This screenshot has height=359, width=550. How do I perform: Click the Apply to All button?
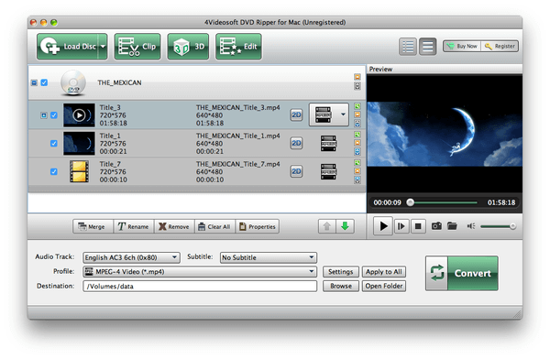[384, 272]
